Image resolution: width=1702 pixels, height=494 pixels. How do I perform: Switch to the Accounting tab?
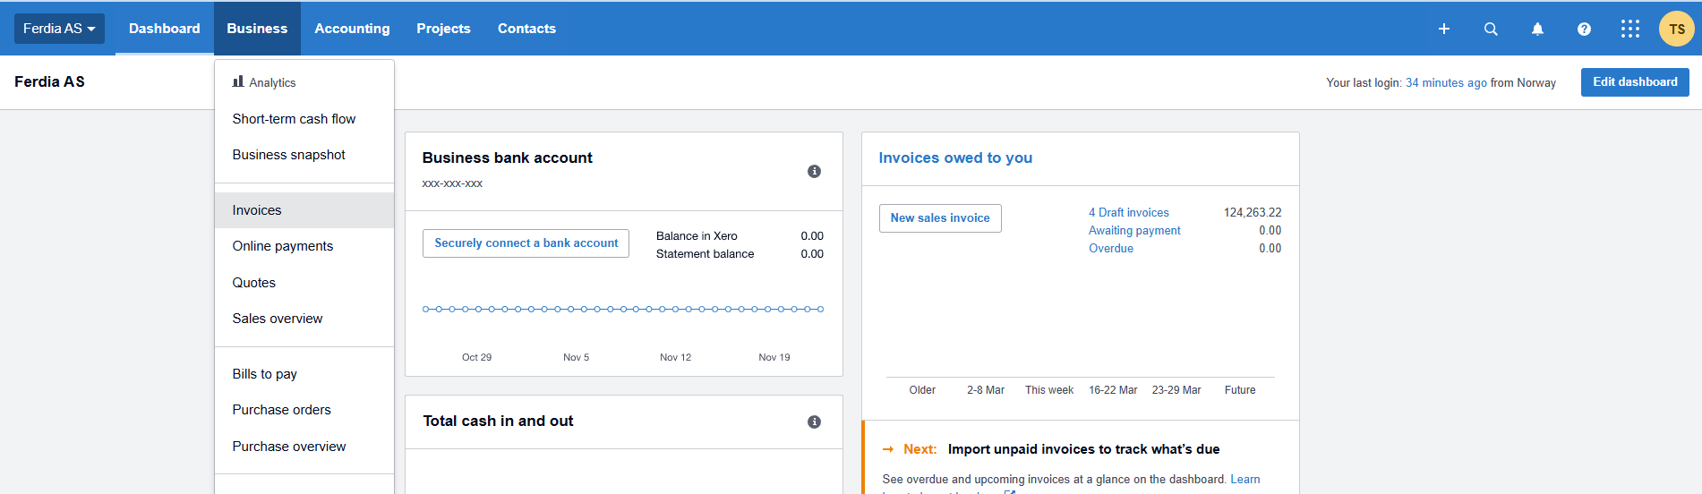click(352, 29)
